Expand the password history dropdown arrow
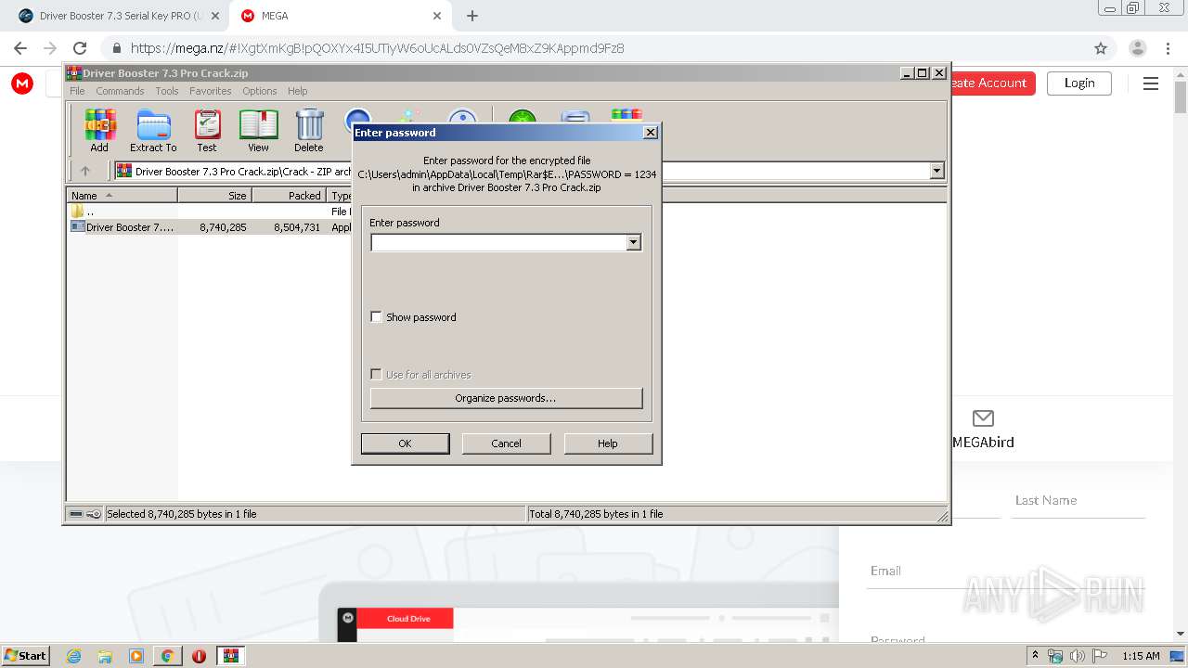 tap(634, 242)
